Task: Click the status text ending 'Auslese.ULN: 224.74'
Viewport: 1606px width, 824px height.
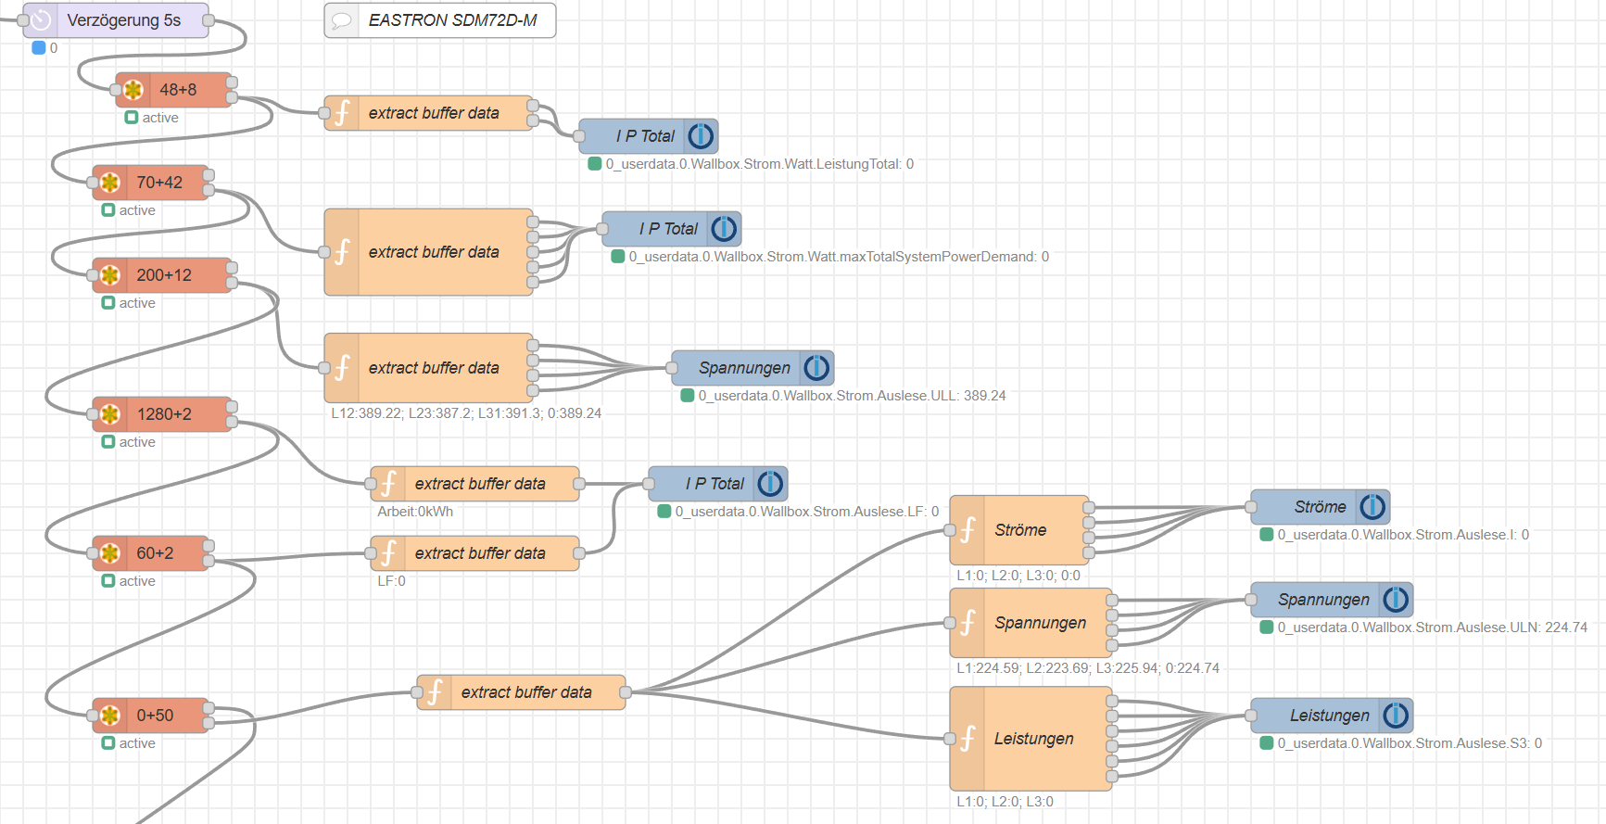Action: (x=1433, y=628)
